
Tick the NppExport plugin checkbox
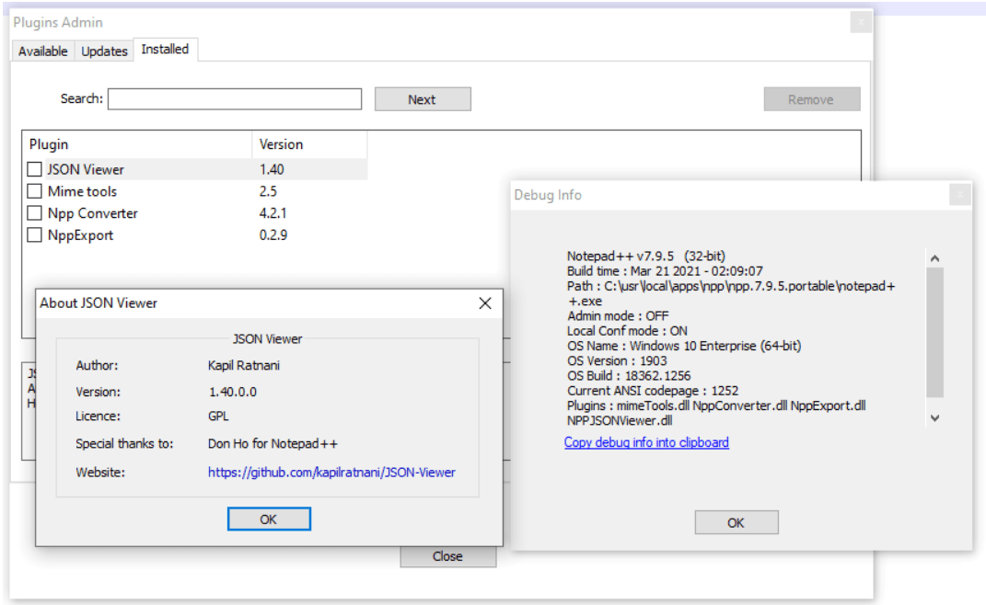click(x=34, y=235)
